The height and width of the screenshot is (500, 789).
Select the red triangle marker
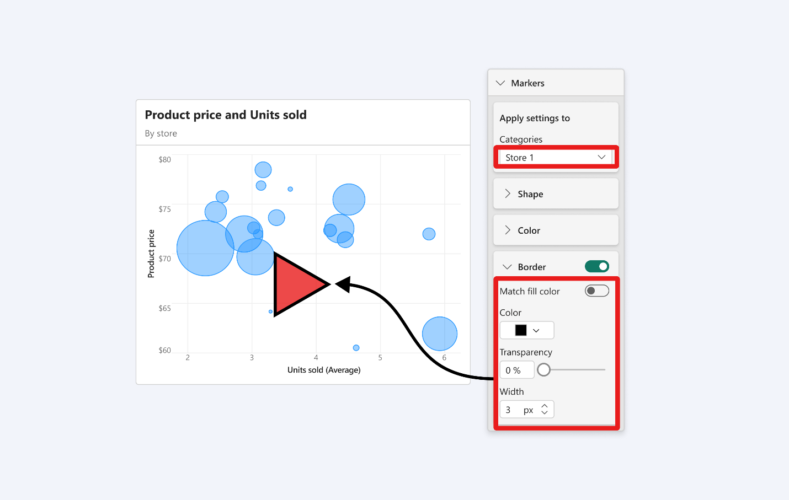295,284
